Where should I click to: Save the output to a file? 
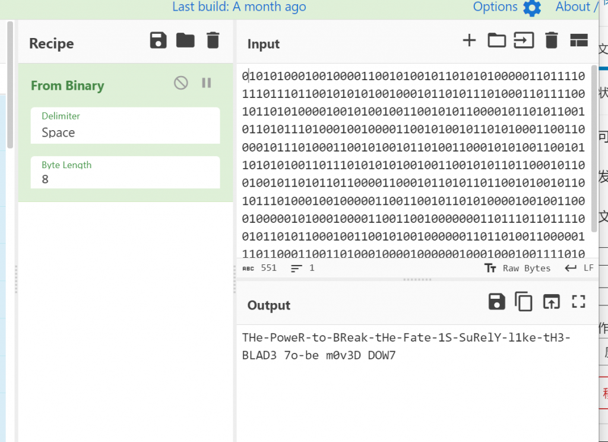[x=496, y=302]
